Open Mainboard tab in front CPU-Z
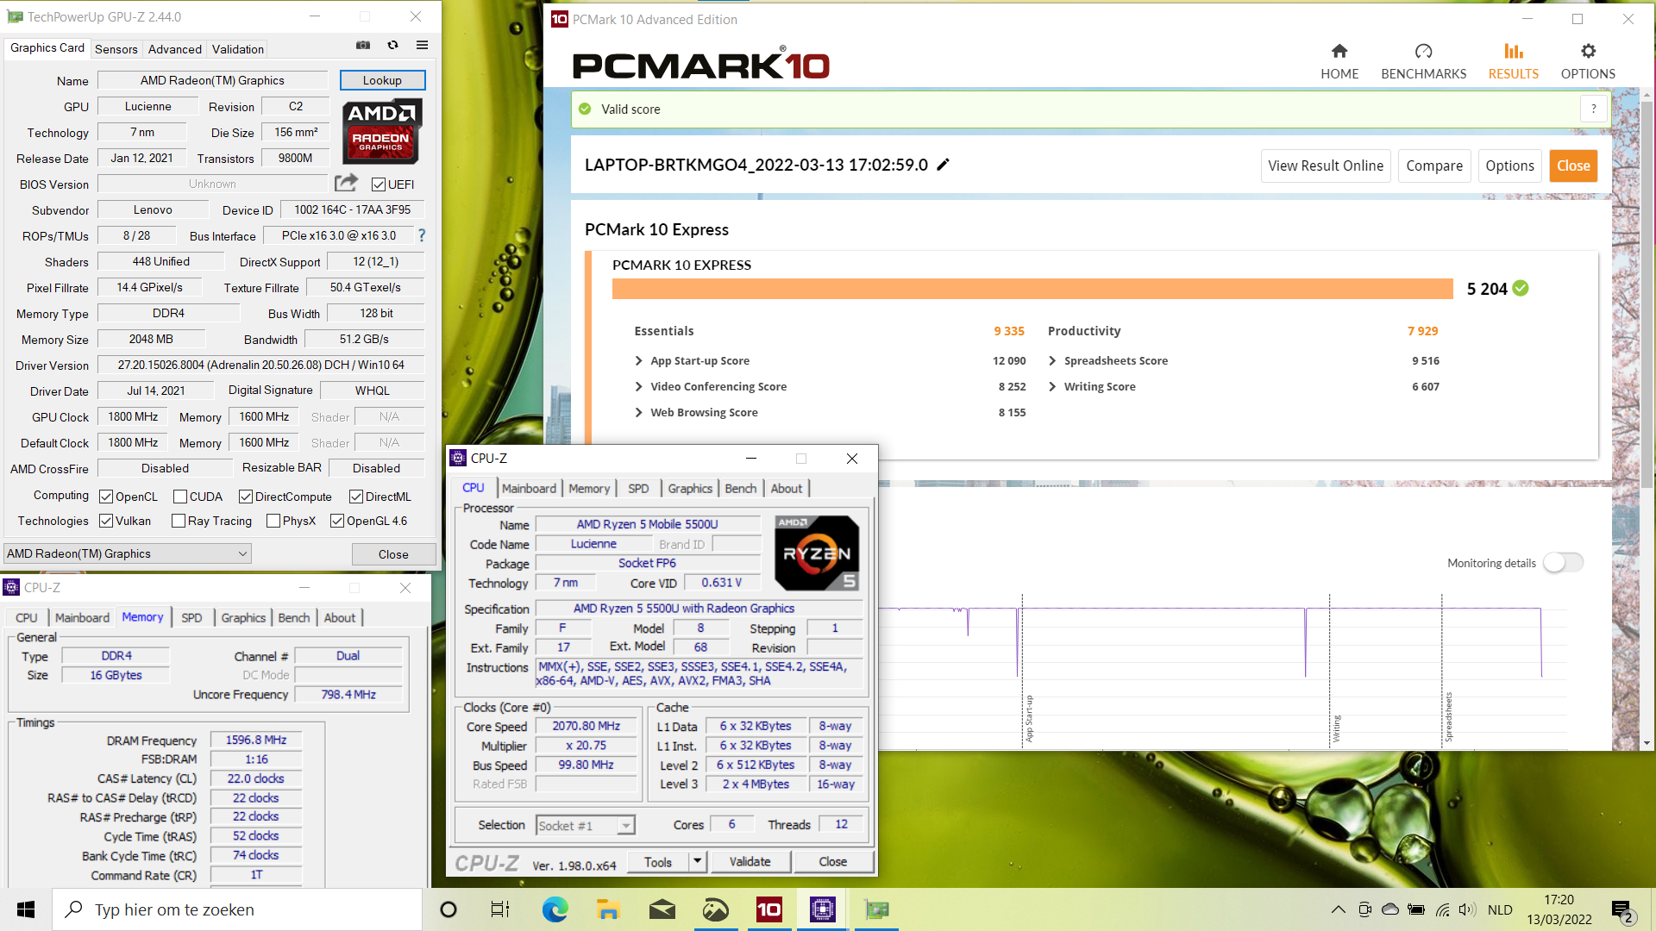This screenshot has height=931, width=1656. click(529, 488)
